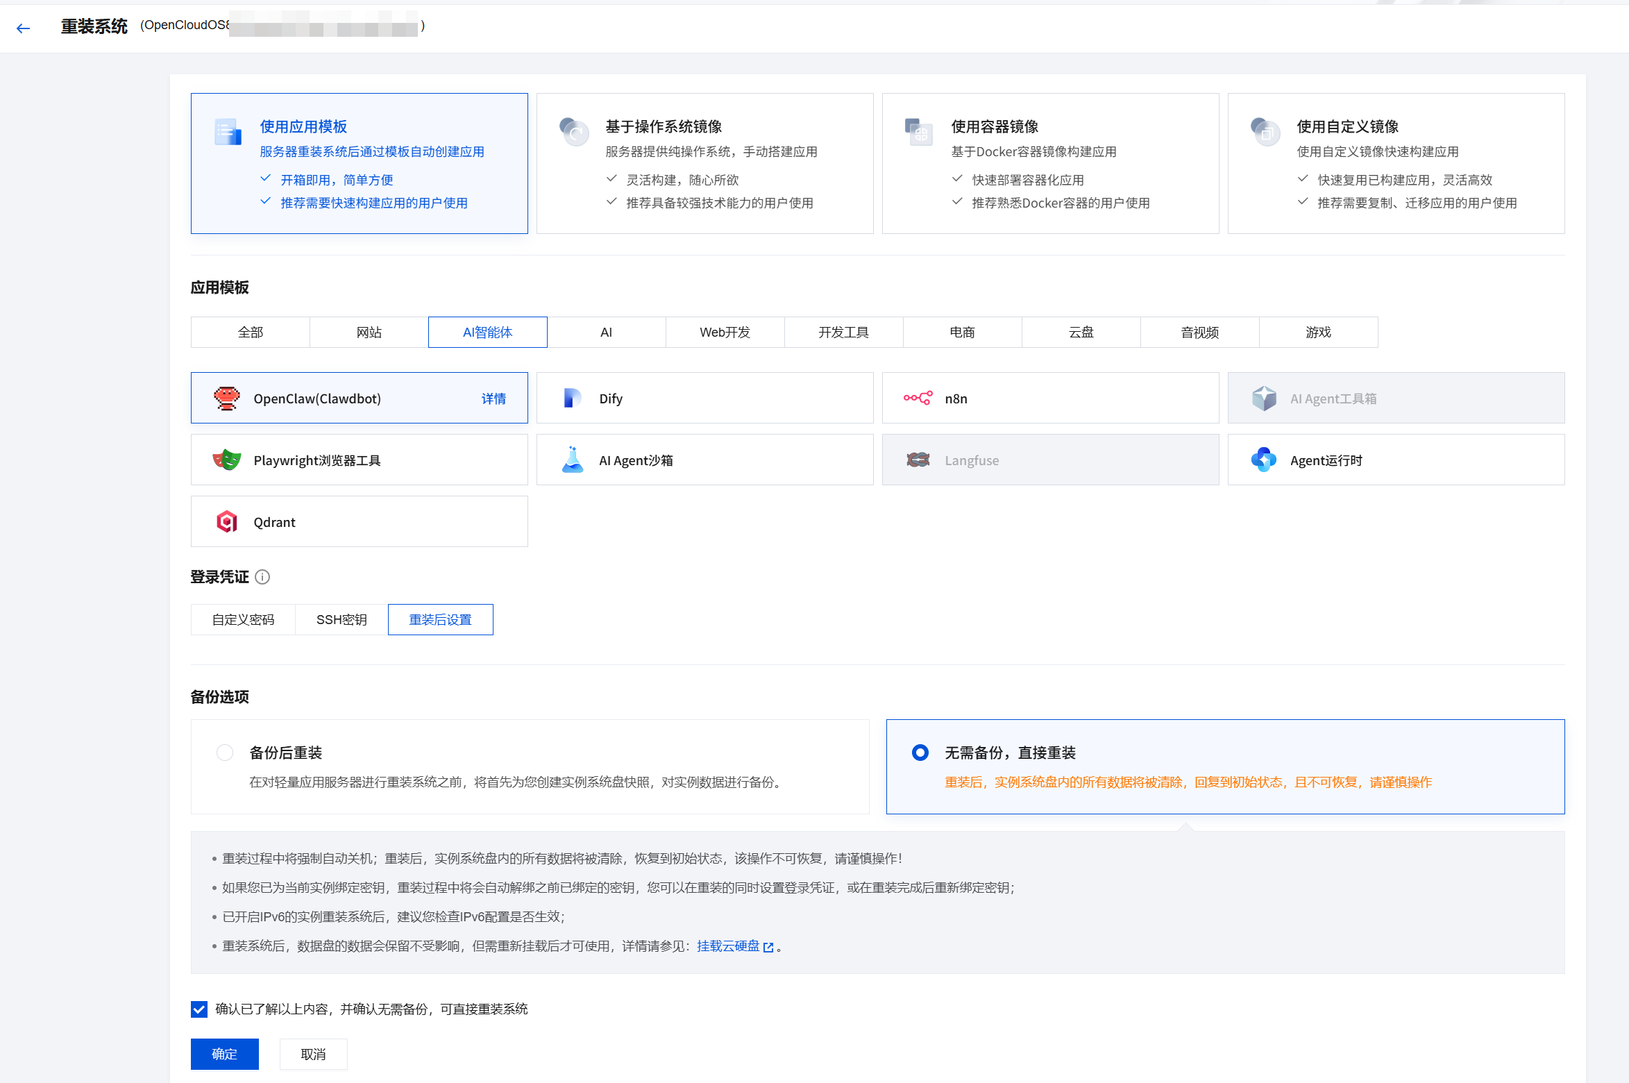Screen dimensions: 1629x1083
Task: Switch to the Web开发 category tab
Action: pyautogui.click(x=725, y=333)
